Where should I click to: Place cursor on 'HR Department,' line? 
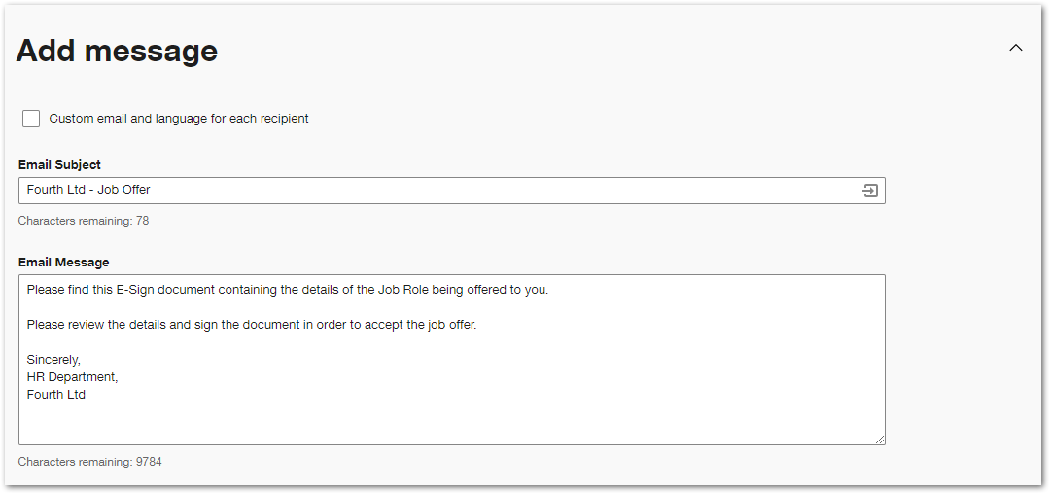click(x=72, y=377)
